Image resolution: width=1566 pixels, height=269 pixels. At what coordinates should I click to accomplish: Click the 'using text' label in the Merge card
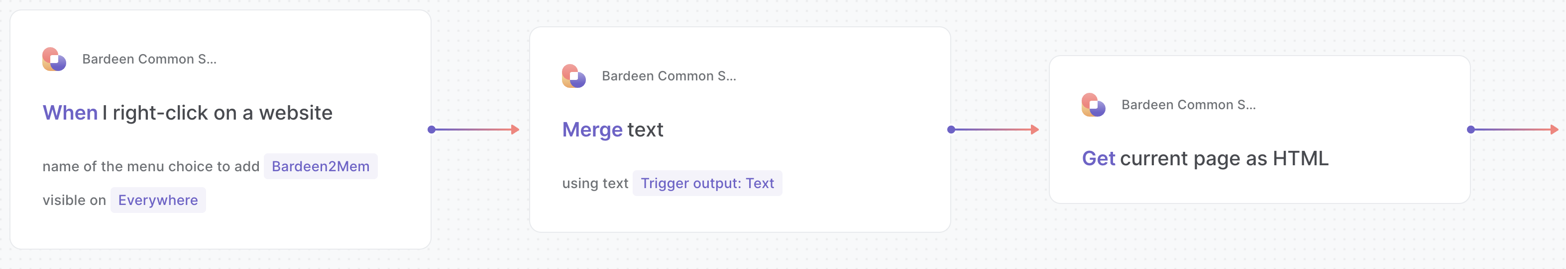[595, 184]
